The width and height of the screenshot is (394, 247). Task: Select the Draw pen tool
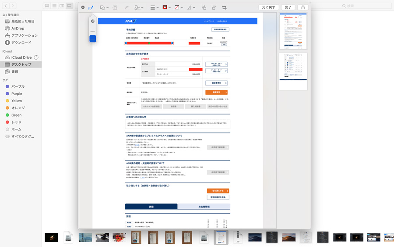[x=91, y=7]
